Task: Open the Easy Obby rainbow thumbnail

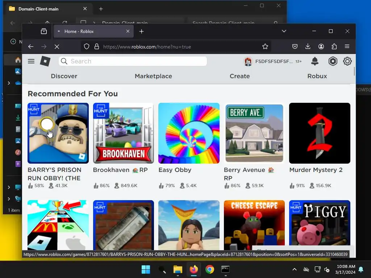Action: click(x=189, y=133)
